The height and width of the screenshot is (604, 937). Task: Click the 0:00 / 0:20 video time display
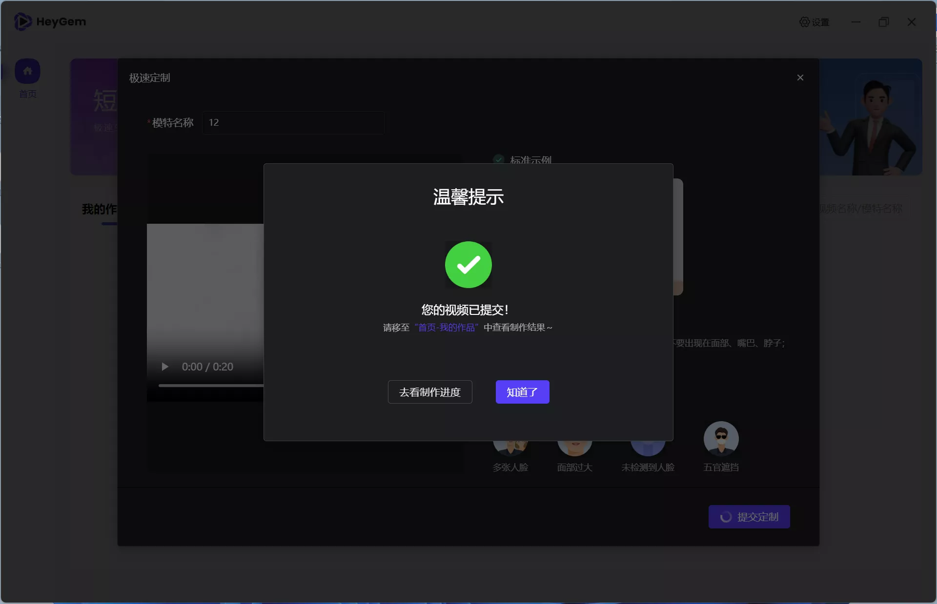tap(207, 367)
